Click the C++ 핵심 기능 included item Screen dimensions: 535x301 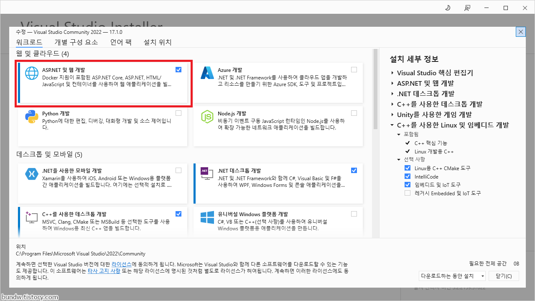click(x=431, y=143)
